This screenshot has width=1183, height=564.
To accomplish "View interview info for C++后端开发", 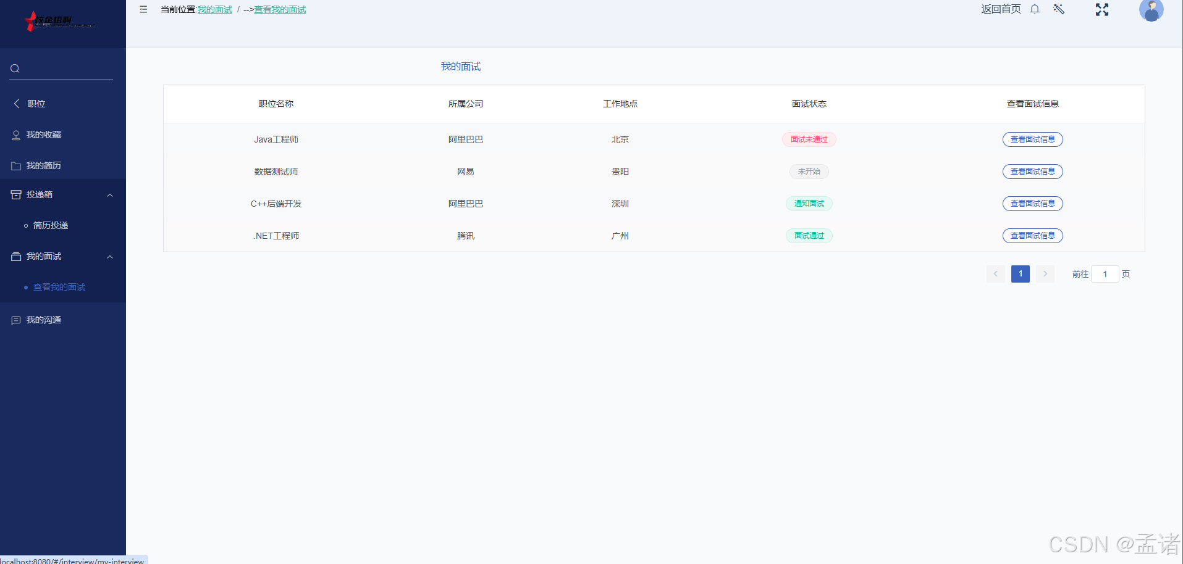I will tap(1032, 204).
